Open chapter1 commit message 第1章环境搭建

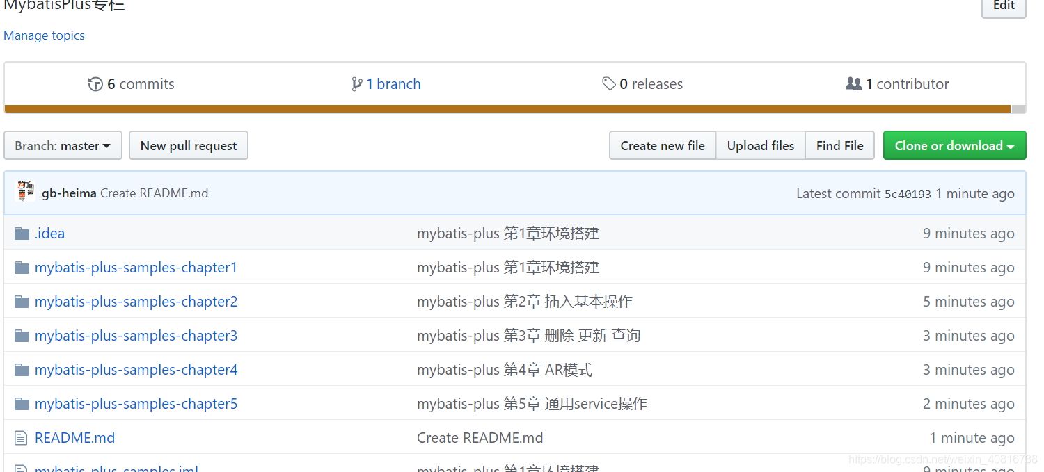click(x=508, y=268)
